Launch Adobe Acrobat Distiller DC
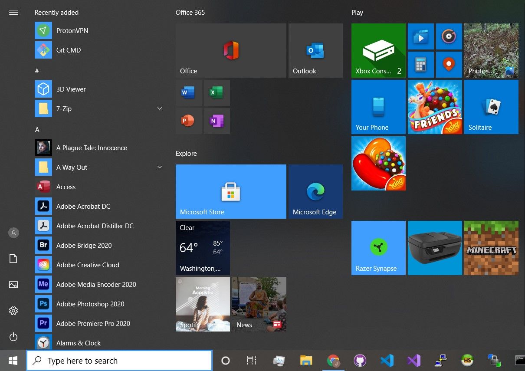 click(x=99, y=226)
